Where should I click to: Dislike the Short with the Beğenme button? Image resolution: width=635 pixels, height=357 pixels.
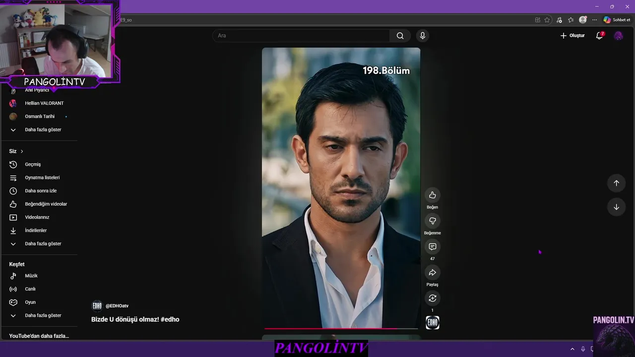pos(432,221)
